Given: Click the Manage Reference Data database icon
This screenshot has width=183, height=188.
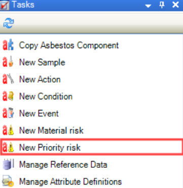Looking at the screenshot, I should (8, 164).
